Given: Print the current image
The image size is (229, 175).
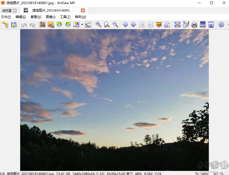Looking at the screenshot, I should (194, 25).
